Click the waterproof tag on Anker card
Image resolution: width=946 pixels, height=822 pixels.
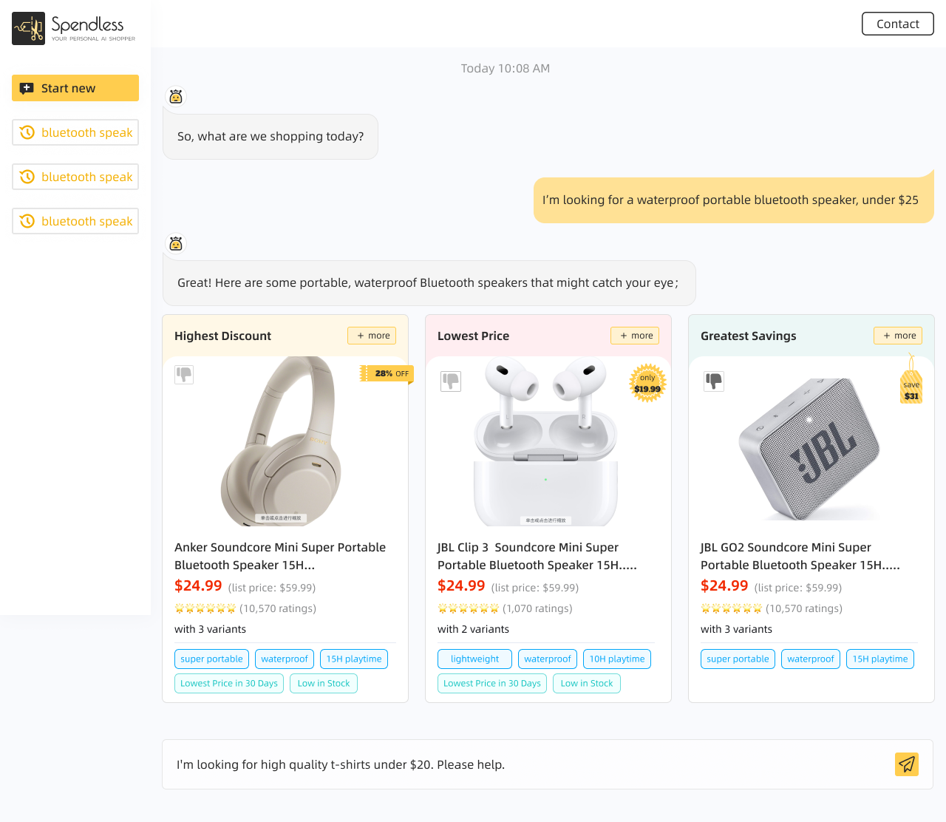pos(285,659)
